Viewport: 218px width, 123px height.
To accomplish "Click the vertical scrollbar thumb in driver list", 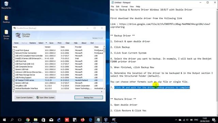I will coord(104,50).
